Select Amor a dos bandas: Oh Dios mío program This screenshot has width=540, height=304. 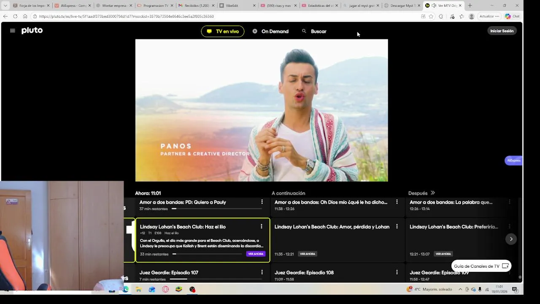[337, 206]
